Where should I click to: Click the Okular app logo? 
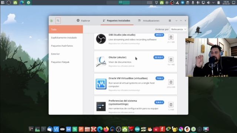(101, 61)
